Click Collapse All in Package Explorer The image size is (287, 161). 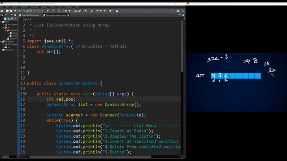[5, 19]
